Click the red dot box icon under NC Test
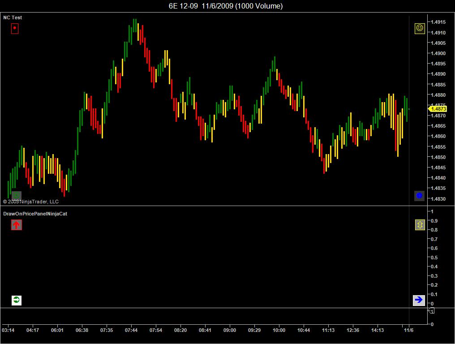This screenshot has width=455, height=344. (x=15, y=29)
